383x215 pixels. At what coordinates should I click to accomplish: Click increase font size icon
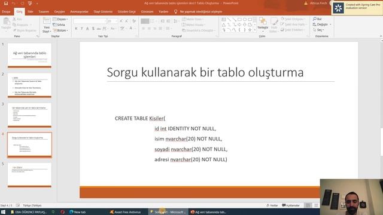121,21
